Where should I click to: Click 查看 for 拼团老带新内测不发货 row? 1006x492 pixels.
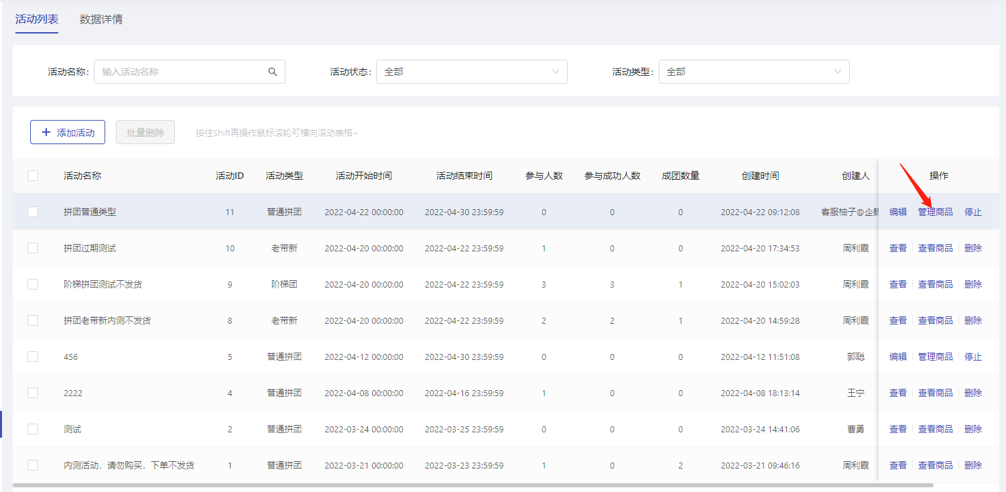pos(898,320)
